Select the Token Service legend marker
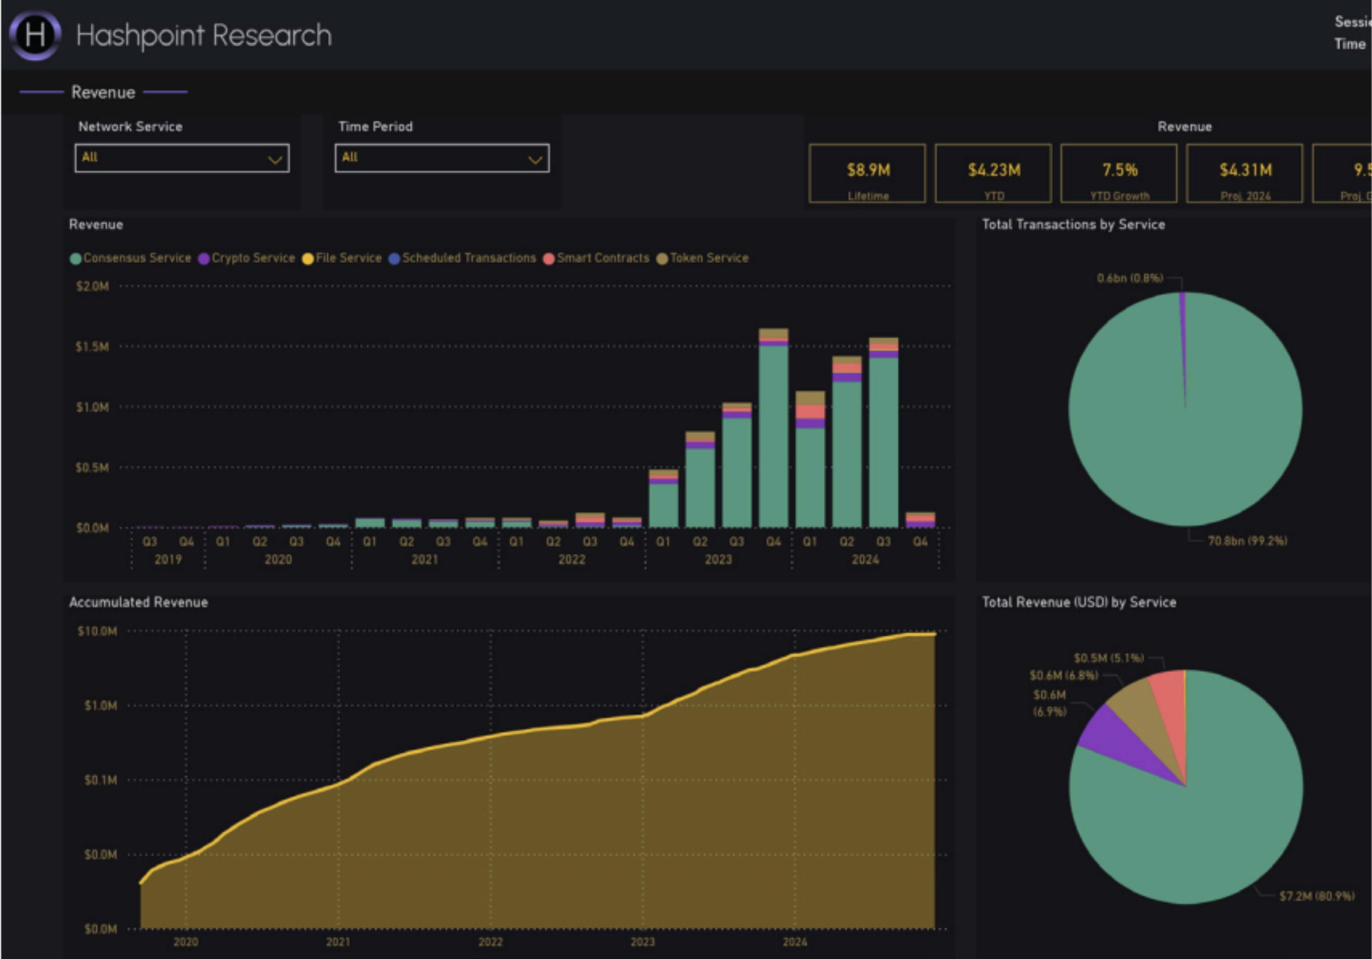Image resolution: width=1372 pixels, height=959 pixels. coord(664,258)
